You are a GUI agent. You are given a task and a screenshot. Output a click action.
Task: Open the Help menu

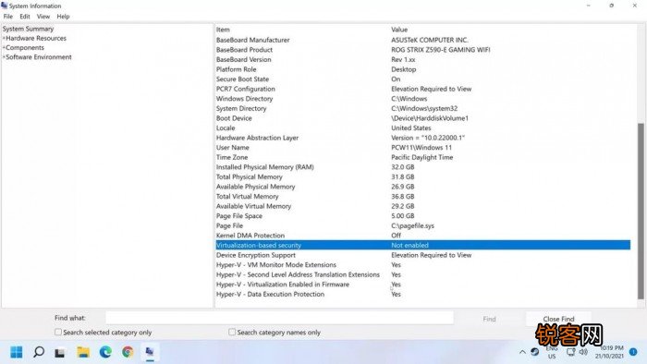(63, 17)
